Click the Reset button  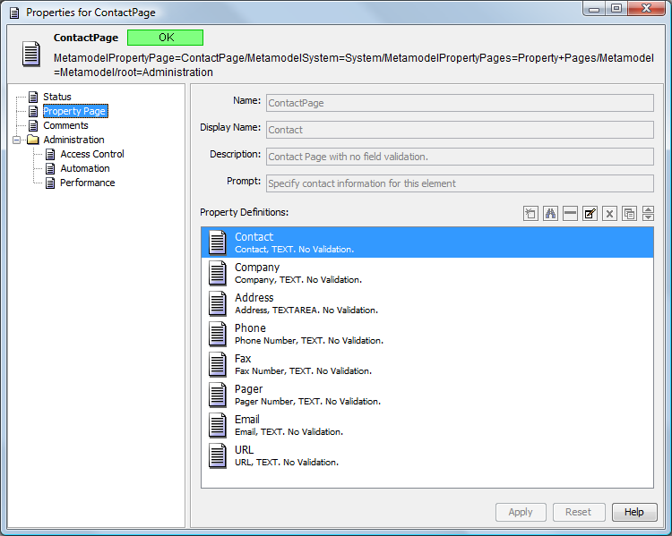[579, 512]
